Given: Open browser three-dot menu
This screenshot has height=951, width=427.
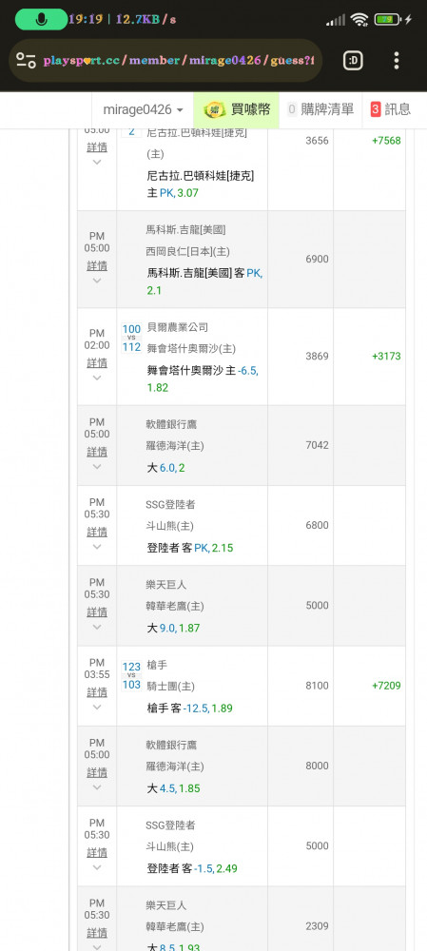Looking at the screenshot, I should tap(396, 60).
